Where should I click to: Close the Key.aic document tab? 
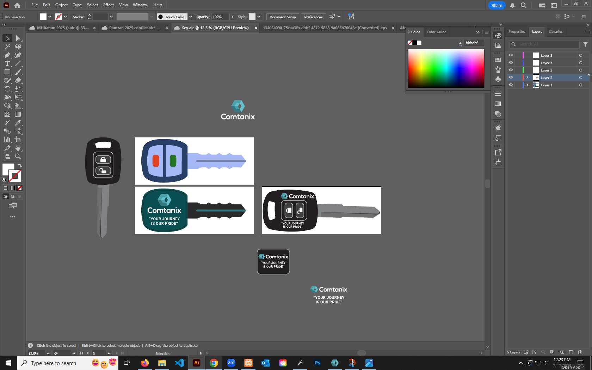click(256, 28)
